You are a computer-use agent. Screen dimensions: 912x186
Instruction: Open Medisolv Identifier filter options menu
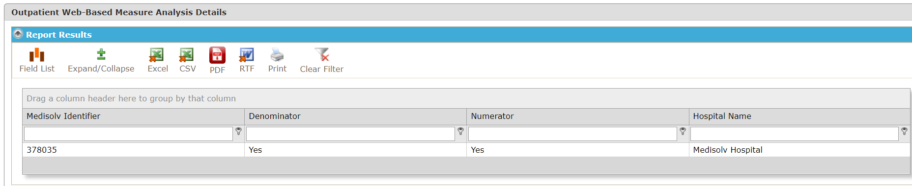click(x=238, y=131)
